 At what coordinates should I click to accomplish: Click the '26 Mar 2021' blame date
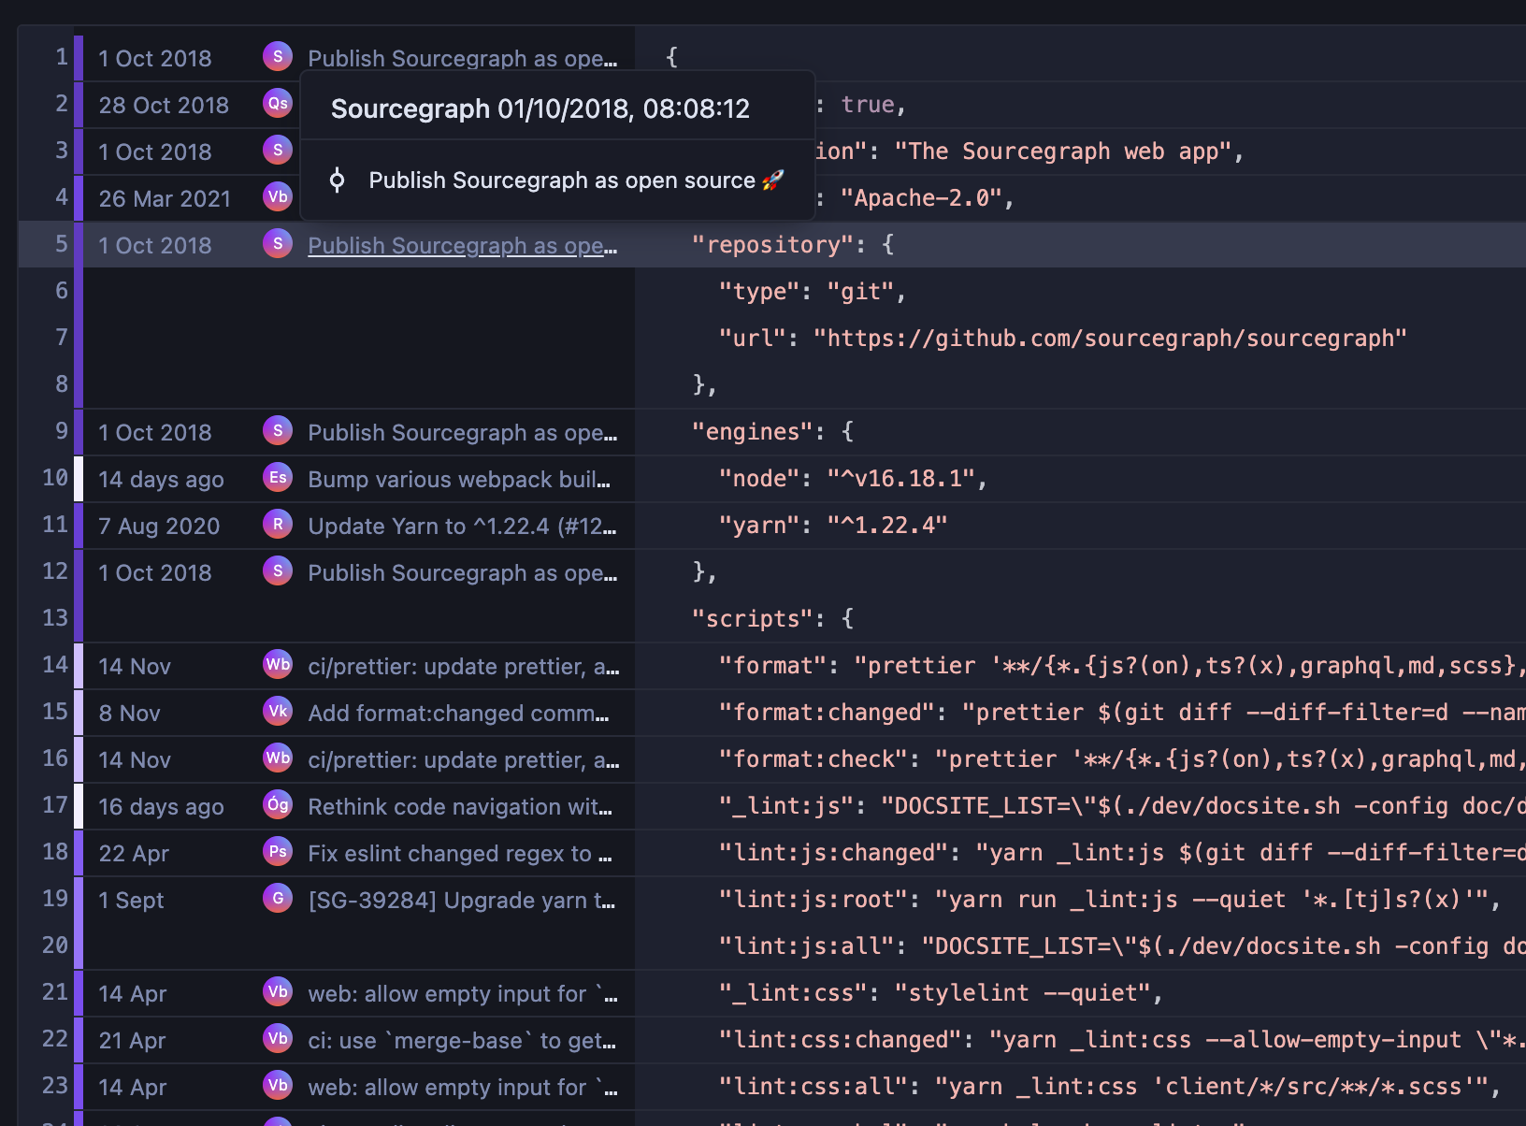pos(165,198)
